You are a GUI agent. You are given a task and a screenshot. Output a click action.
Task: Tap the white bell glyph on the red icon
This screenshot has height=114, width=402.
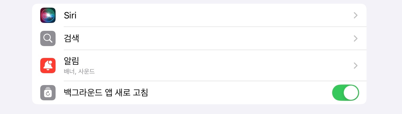[x=48, y=66]
